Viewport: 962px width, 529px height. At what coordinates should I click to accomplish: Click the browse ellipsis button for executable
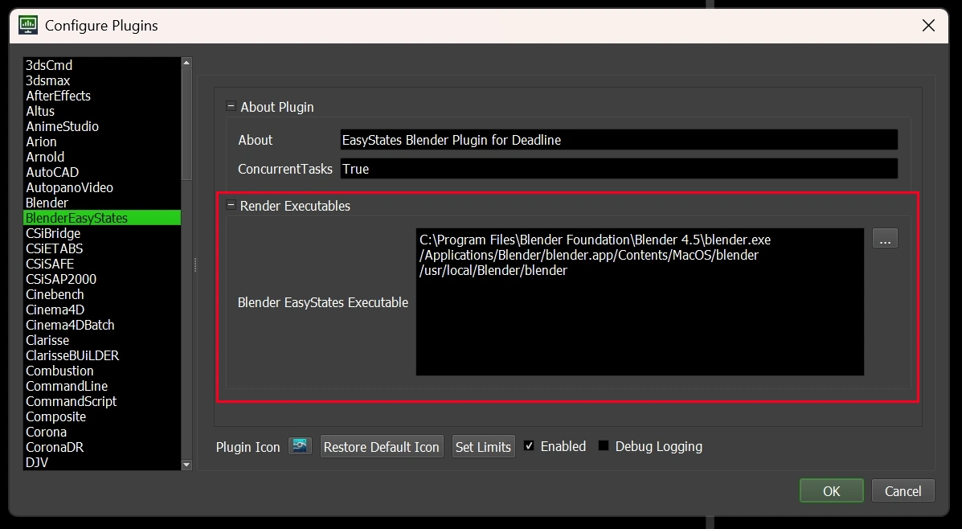click(884, 239)
